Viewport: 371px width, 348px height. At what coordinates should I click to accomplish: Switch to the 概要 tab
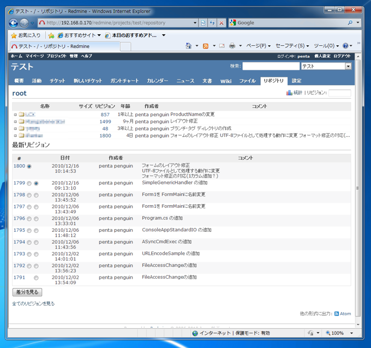tap(19, 81)
